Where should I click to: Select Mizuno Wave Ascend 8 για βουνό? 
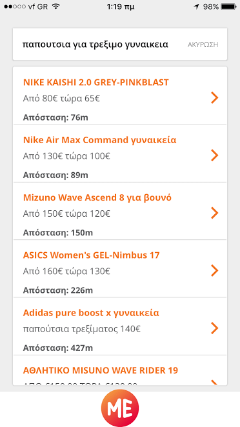(97, 197)
